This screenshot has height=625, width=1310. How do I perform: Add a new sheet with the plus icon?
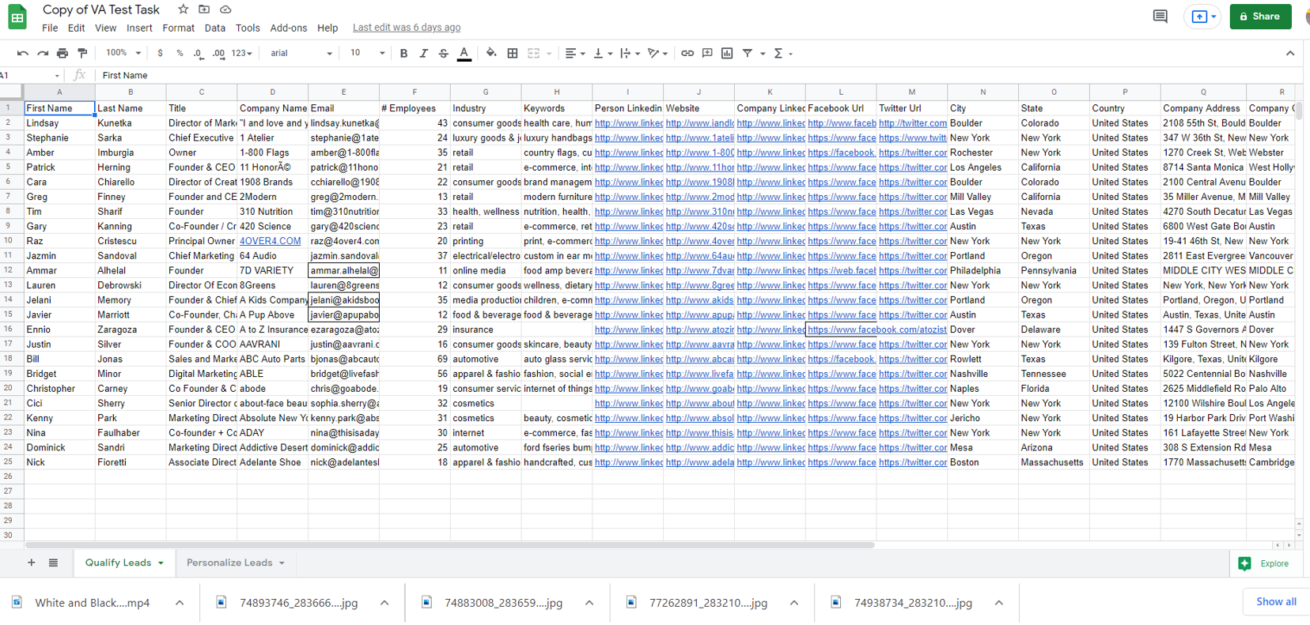(32, 563)
